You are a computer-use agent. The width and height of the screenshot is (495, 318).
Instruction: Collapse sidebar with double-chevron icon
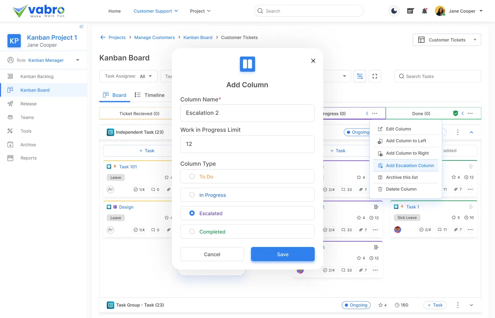pyautogui.click(x=81, y=26)
